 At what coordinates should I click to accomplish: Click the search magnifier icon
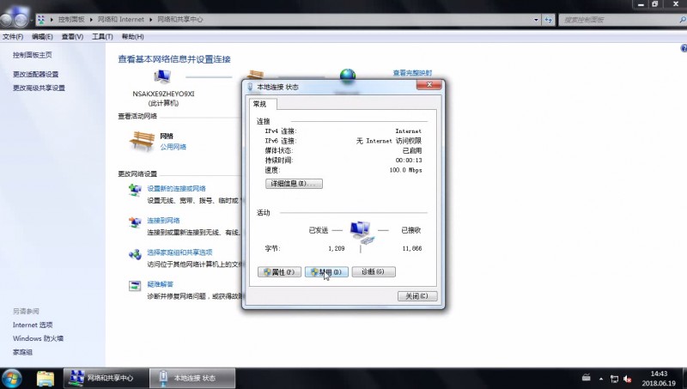[x=683, y=20]
